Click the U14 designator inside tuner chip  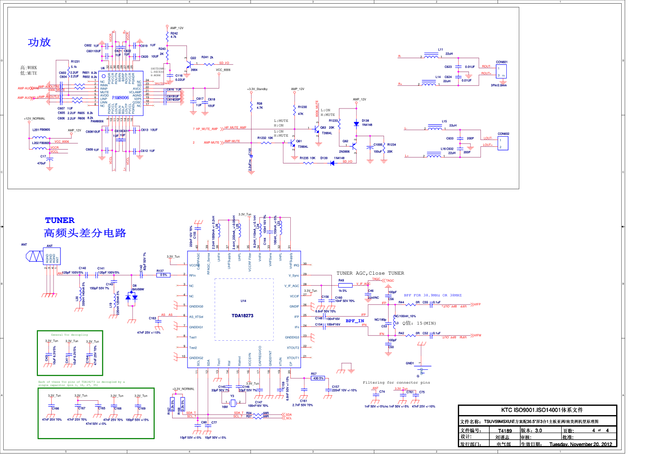[243, 301]
